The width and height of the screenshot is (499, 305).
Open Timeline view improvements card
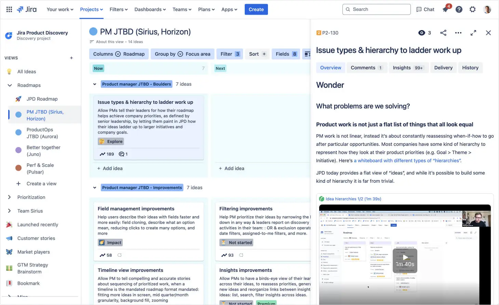(x=149, y=284)
